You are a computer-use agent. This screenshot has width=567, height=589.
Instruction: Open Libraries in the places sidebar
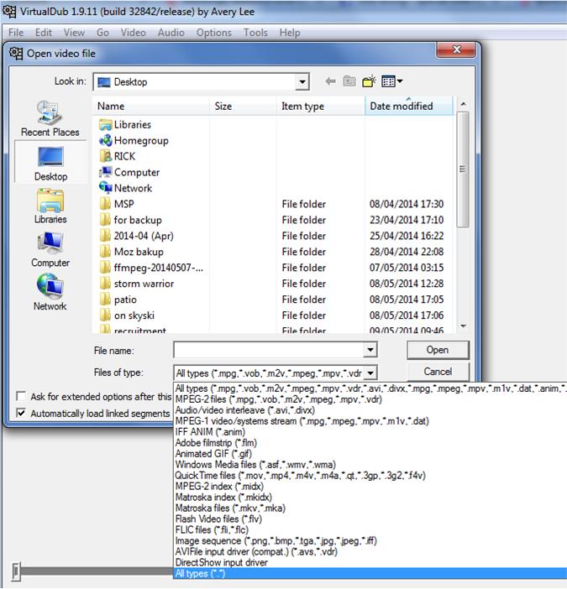[50, 206]
